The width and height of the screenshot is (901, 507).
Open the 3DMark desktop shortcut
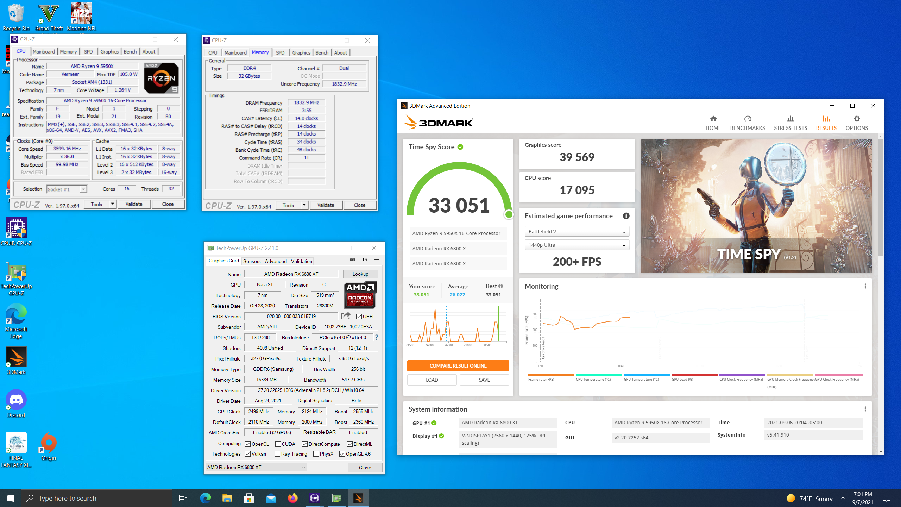(16, 361)
